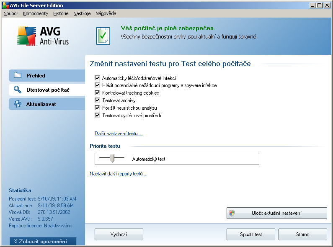Click the Verze AVG value 9.0.657
This screenshot has width=333, height=247.
tap(45, 219)
